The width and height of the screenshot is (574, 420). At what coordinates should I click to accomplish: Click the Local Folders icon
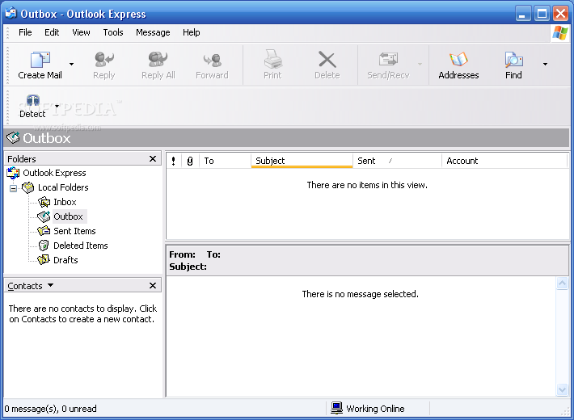coord(28,187)
